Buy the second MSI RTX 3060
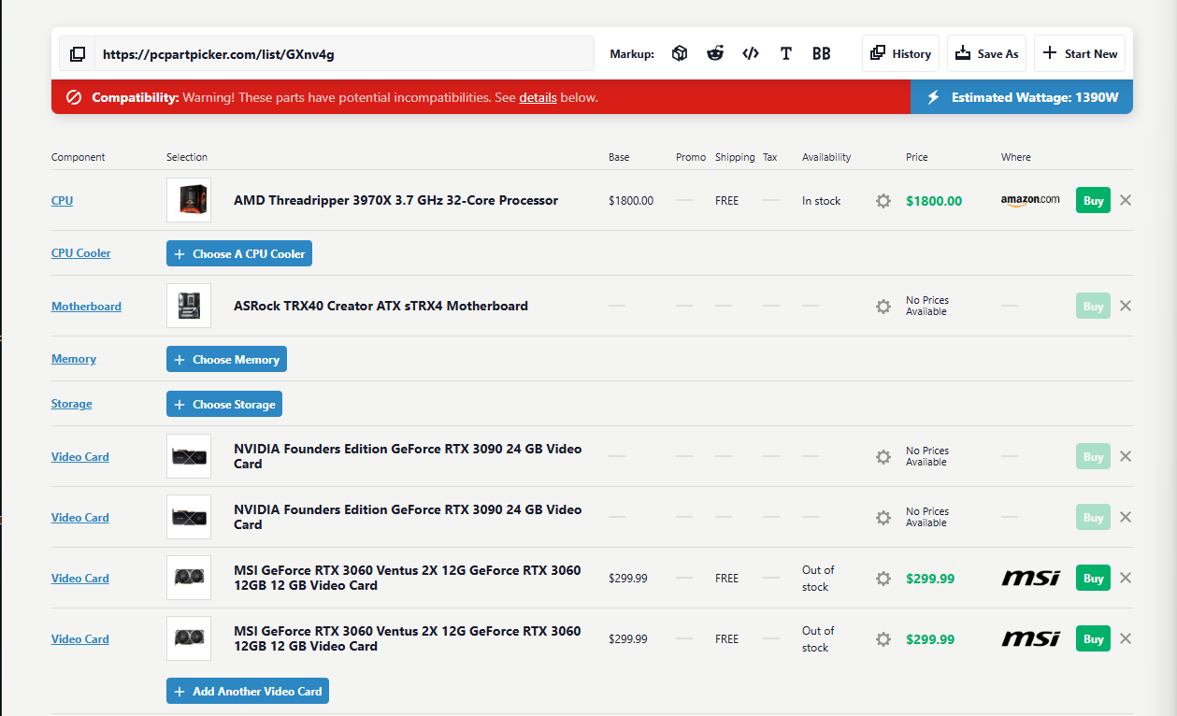Viewport: 1177px width, 716px height. [x=1093, y=639]
